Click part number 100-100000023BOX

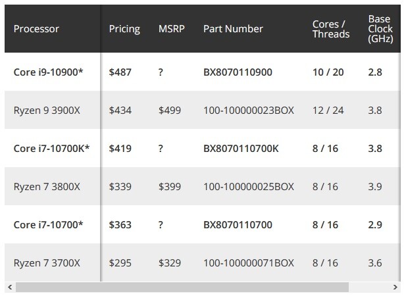(248, 110)
